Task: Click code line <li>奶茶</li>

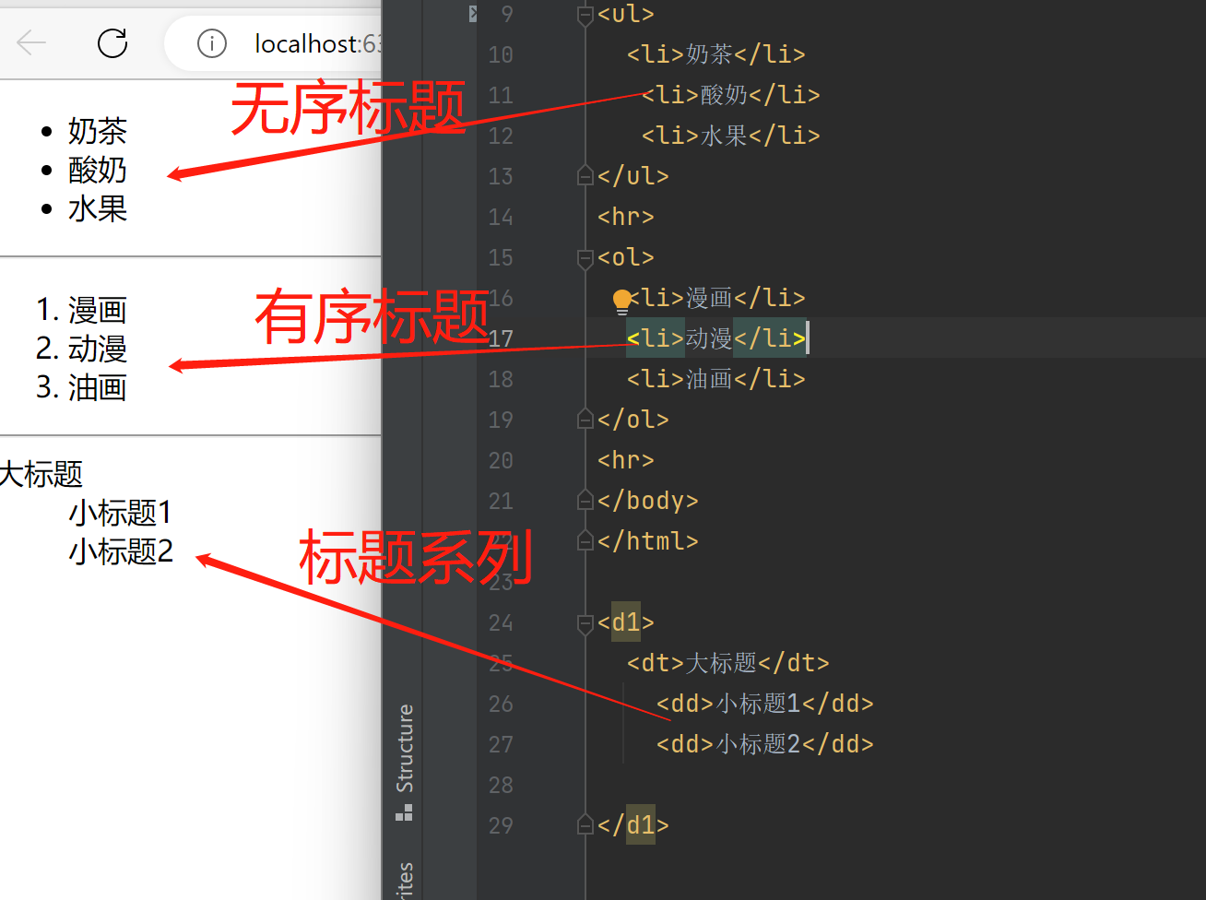Action: (716, 54)
